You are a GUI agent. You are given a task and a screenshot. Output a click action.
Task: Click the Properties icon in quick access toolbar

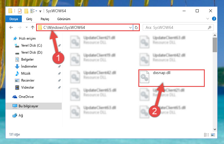pyautogui.click(x=20, y=11)
